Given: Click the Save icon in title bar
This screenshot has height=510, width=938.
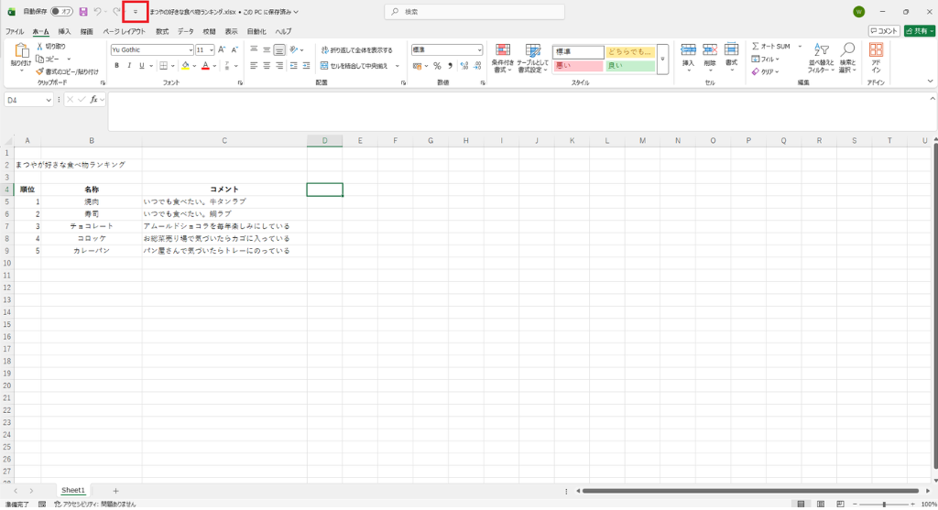Looking at the screenshot, I should click(x=83, y=12).
